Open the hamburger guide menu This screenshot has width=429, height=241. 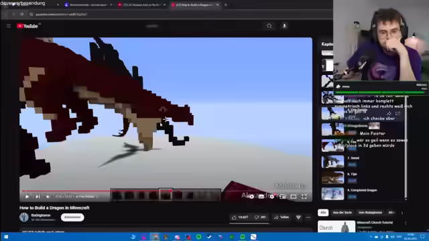pos(9,26)
